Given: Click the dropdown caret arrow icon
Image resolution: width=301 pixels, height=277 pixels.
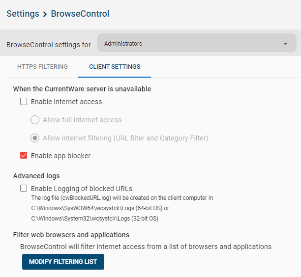Looking at the screenshot, I should [285, 44].
